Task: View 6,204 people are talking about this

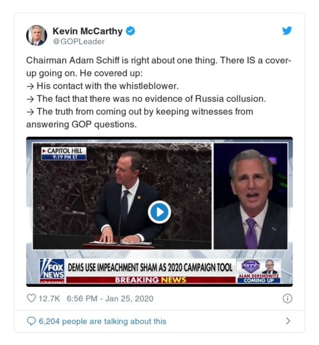Action: click(103, 321)
